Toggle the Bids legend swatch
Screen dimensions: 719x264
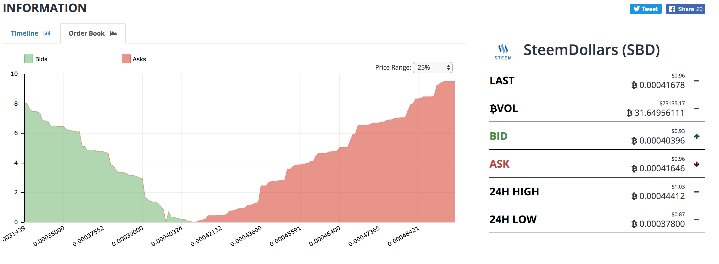tap(29, 59)
